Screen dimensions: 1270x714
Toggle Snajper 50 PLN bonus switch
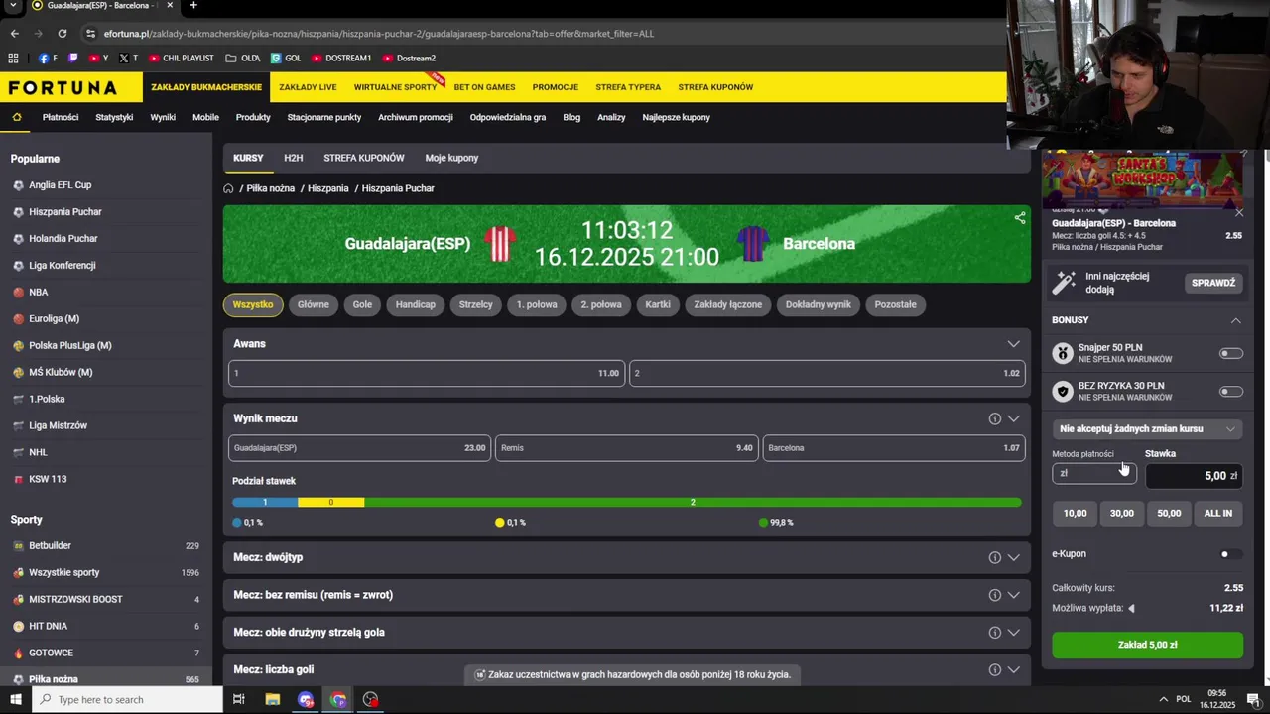pyautogui.click(x=1231, y=353)
